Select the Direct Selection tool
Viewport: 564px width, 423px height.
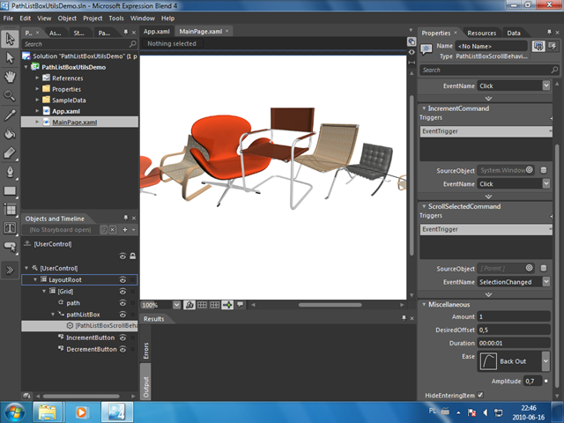click(x=10, y=57)
